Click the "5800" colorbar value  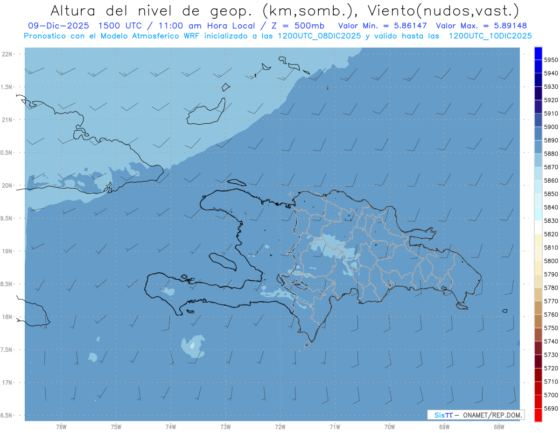point(551,261)
